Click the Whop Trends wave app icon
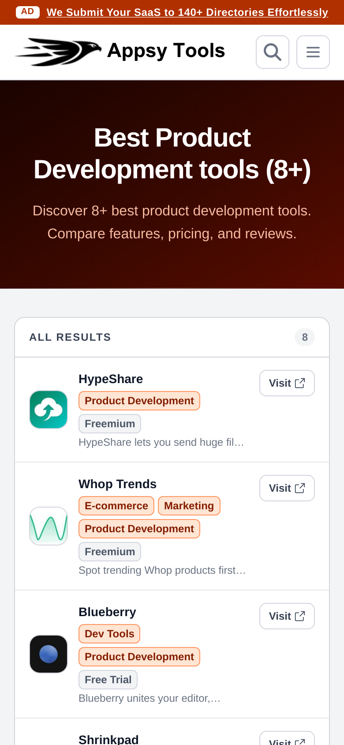The height and width of the screenshot is (745, 344). click(x=49, y=526)
